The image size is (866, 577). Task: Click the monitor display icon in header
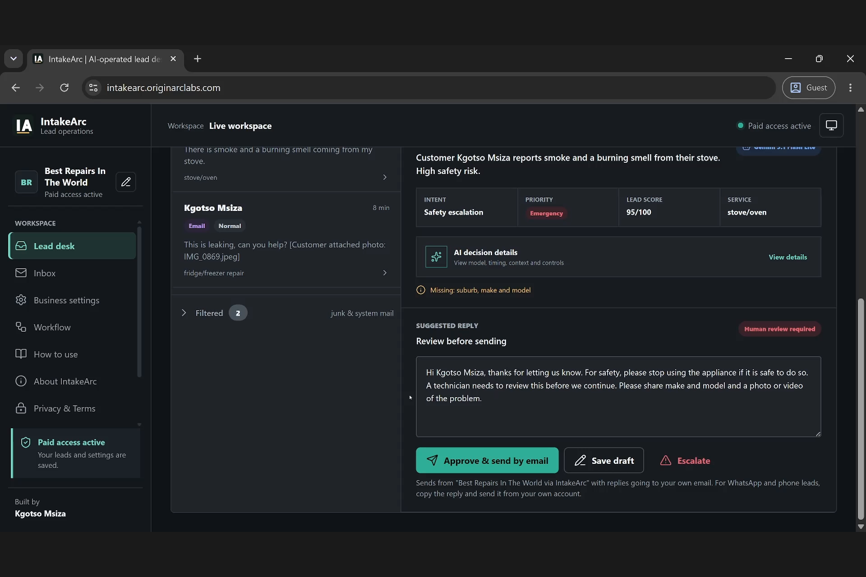point(831,125)
